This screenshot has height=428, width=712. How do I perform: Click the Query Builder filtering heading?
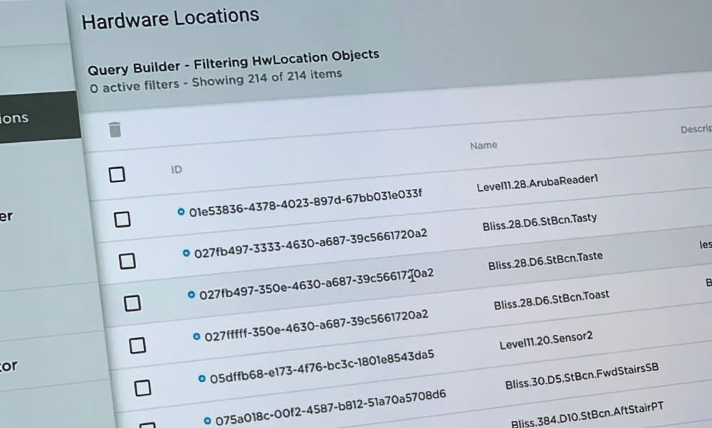[234, 63]
